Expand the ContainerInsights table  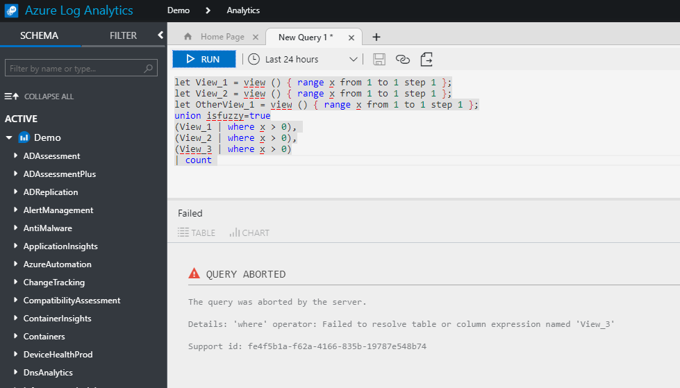15,318
